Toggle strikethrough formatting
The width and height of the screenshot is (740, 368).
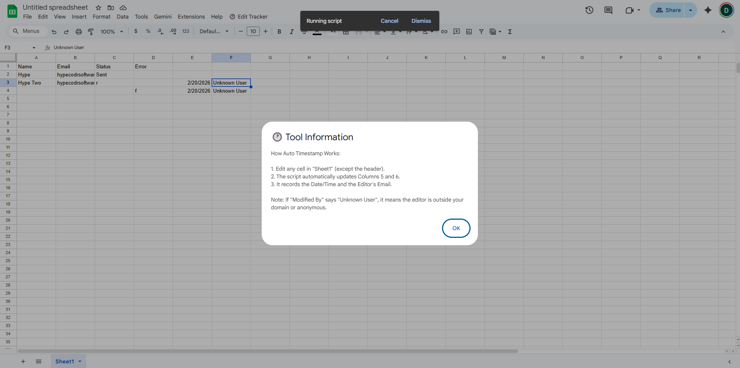pyautogui.click(x=304, y=31)
